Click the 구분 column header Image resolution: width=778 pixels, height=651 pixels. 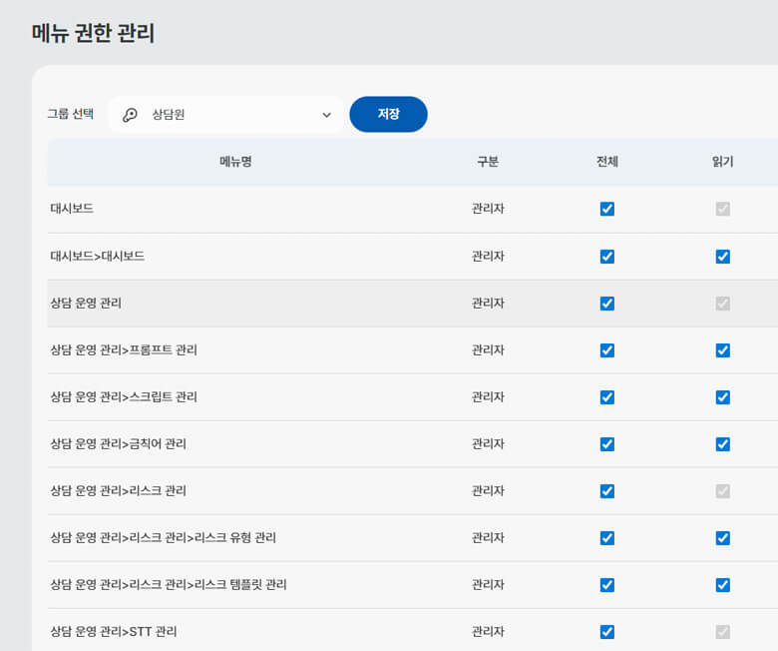point(488,162)
